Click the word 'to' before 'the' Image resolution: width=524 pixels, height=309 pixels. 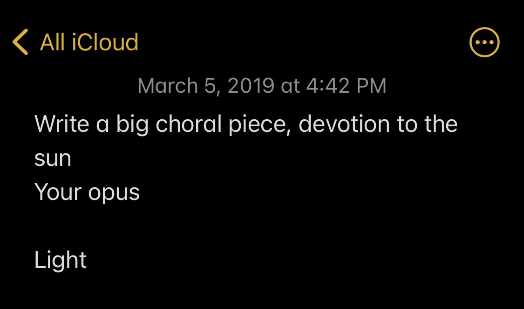[407, 124]
